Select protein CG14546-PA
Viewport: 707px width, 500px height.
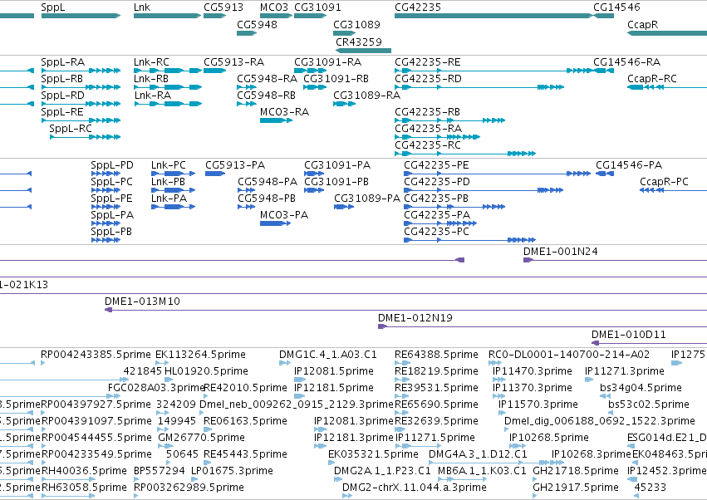point(629,165)
